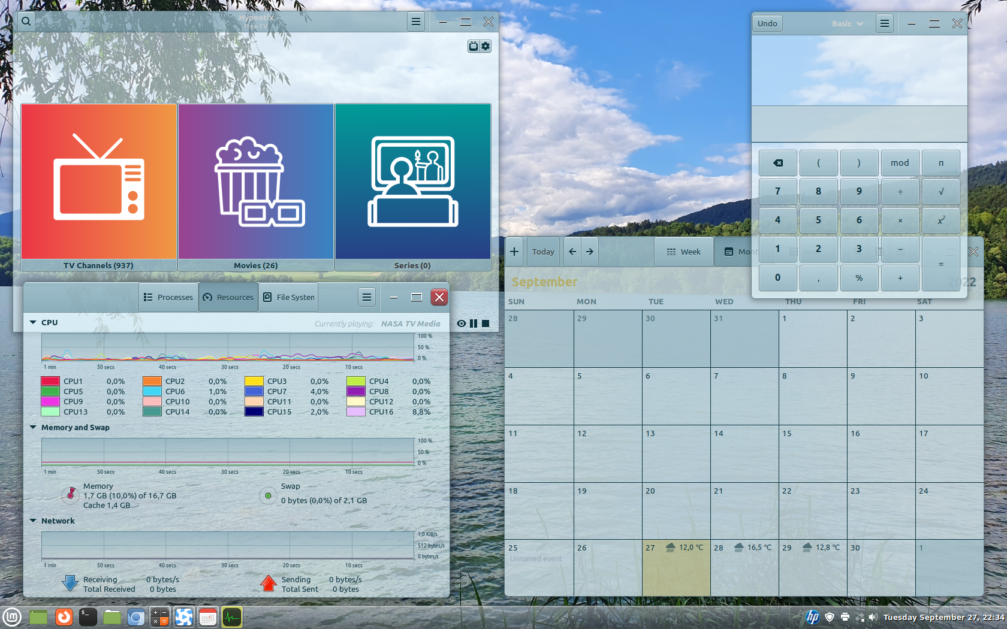Open the HP tray icon

(813, 617)
